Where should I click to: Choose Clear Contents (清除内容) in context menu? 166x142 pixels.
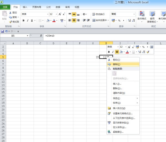pos(123,93)
